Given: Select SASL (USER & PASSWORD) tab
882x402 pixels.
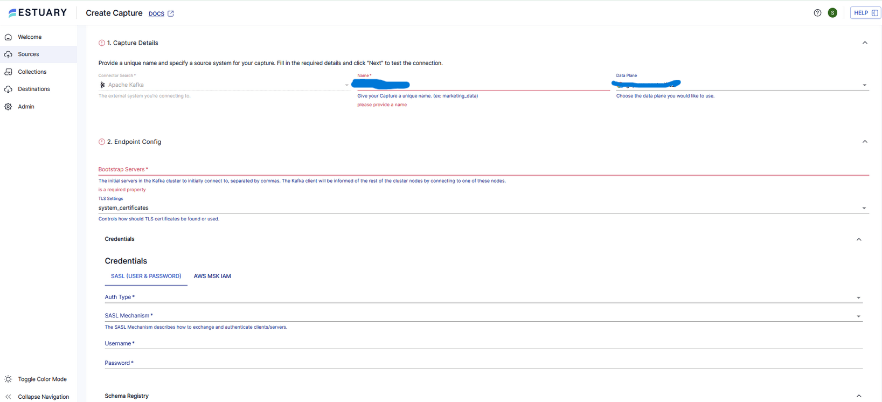Looking at the screenshot, I should 146,276.
